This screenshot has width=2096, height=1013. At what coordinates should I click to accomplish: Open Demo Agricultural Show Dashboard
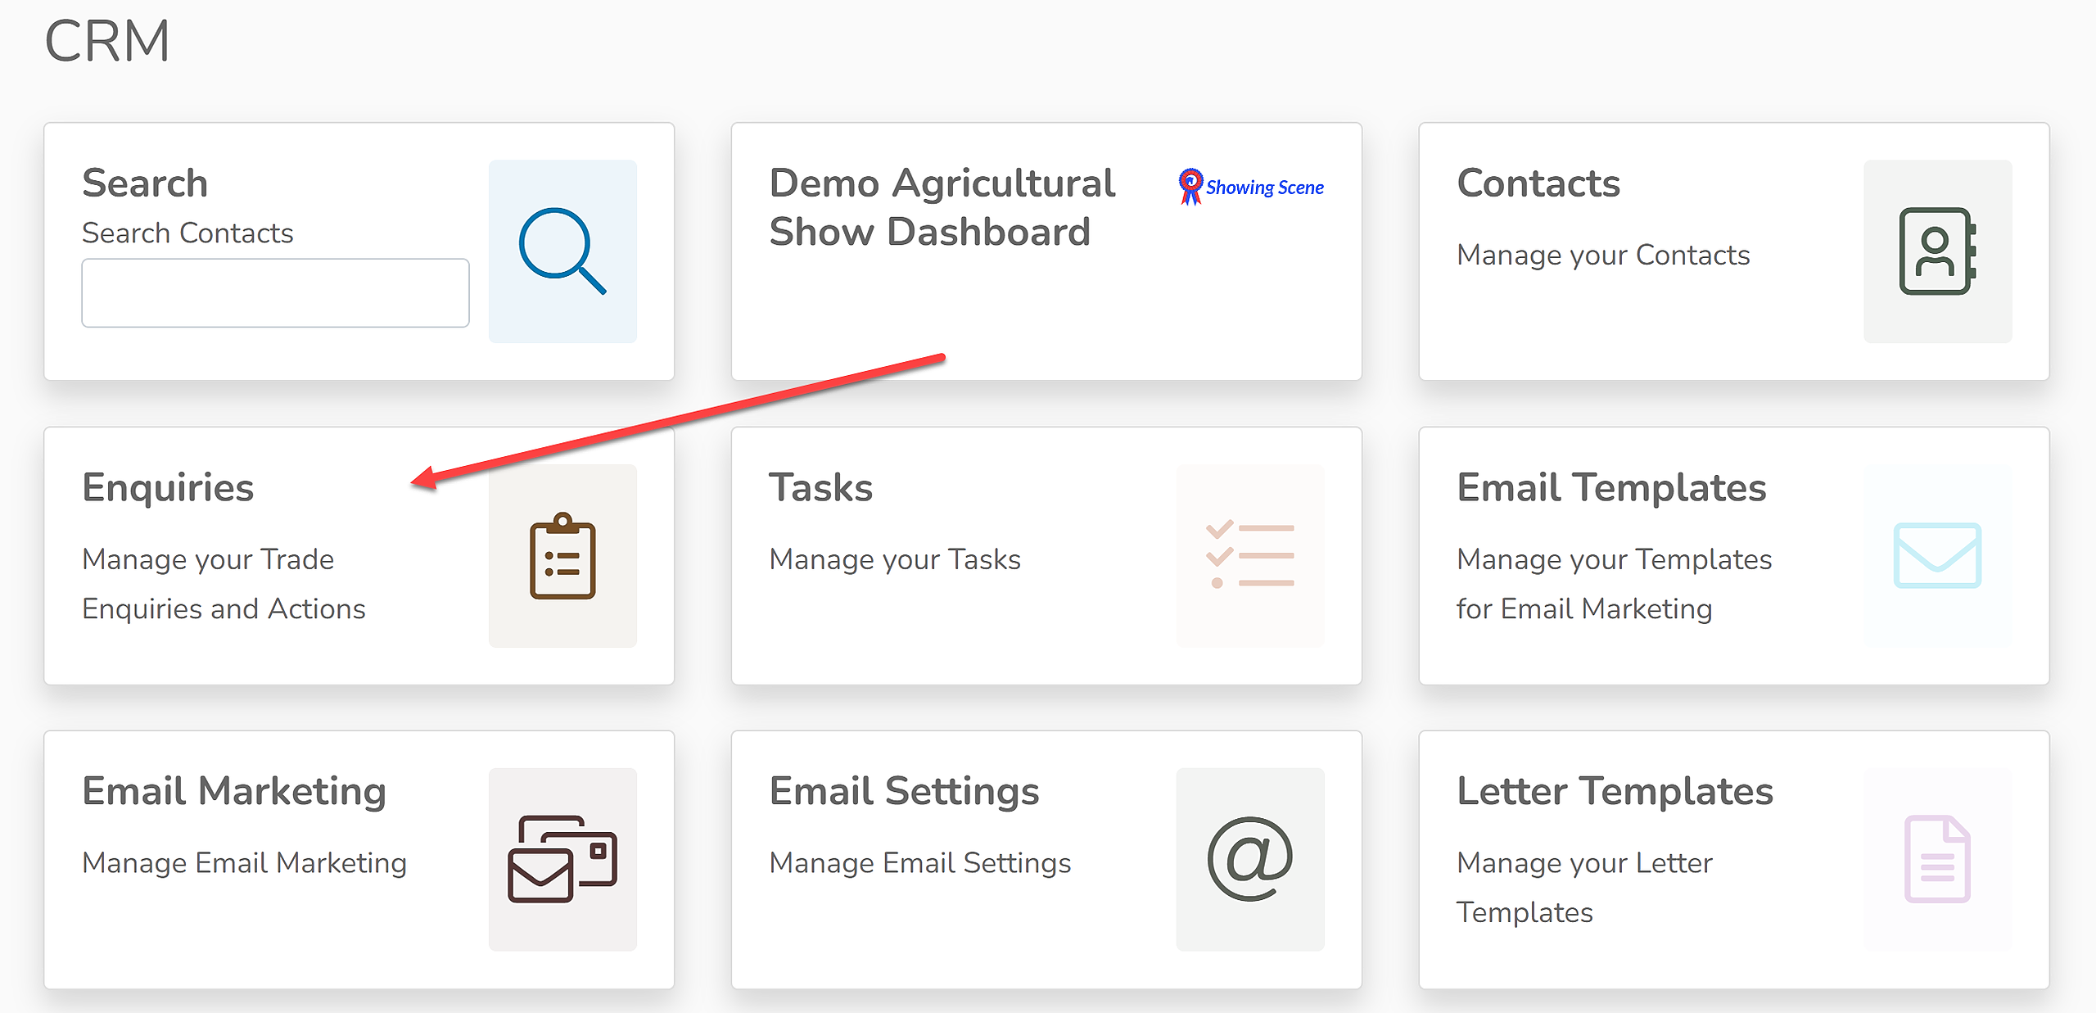[942, 207]
